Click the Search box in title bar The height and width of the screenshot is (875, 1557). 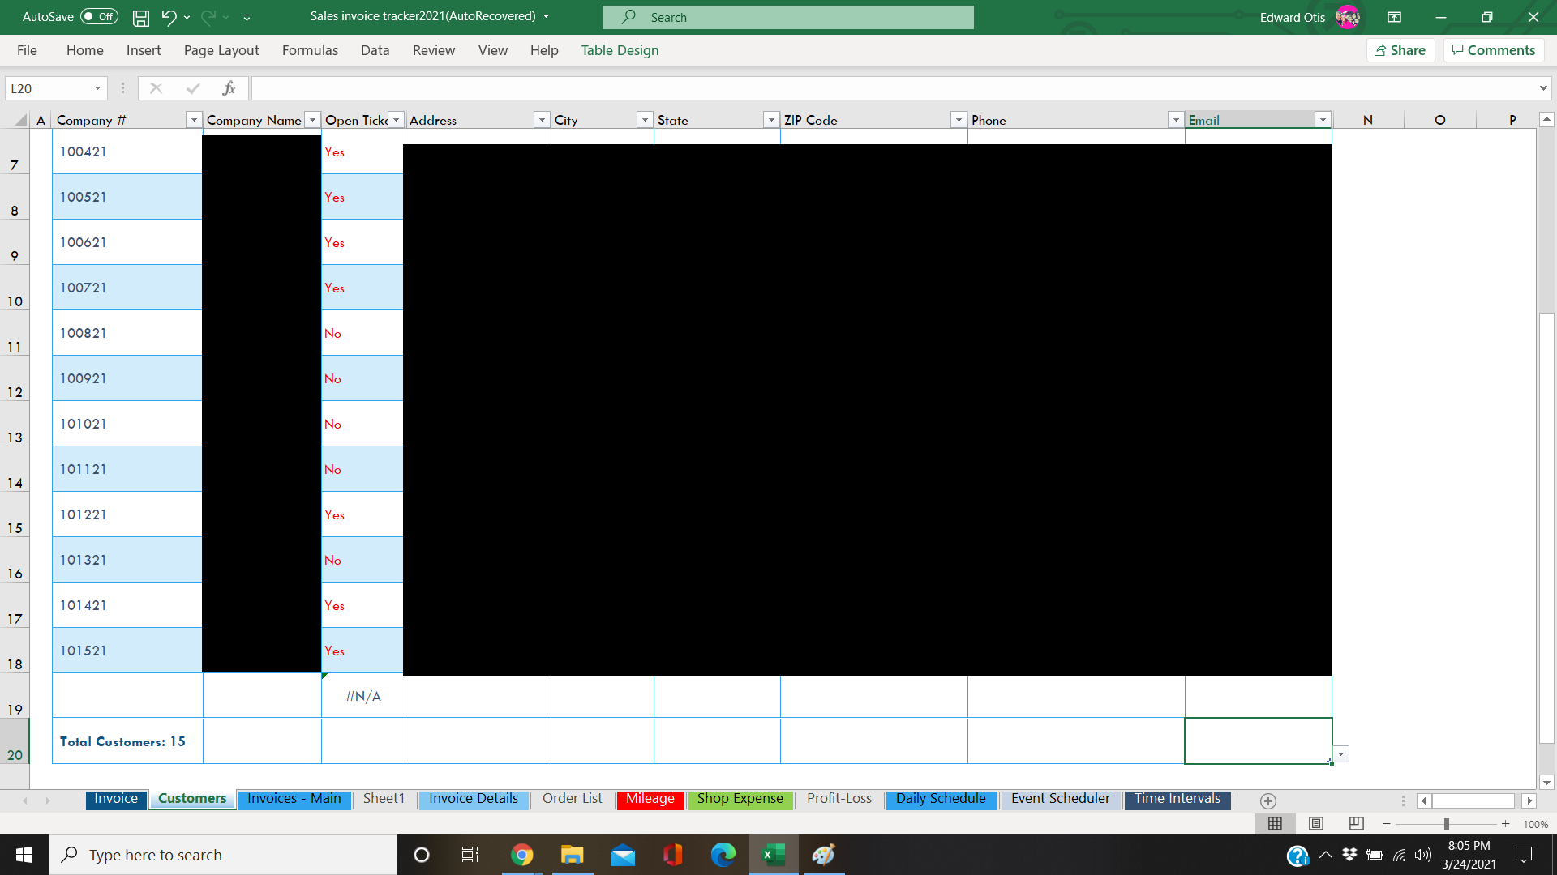pos(787,17)
